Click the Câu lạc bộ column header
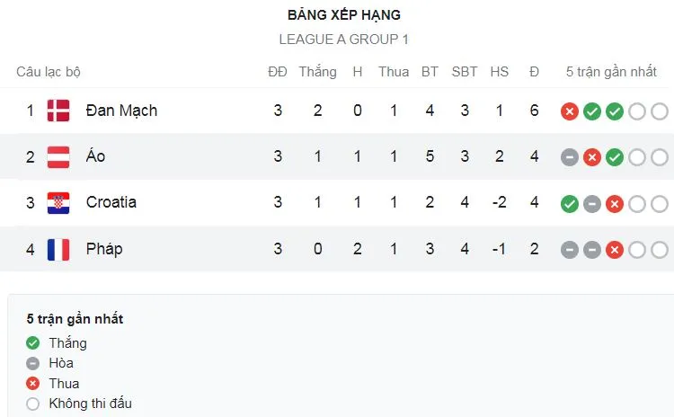Image resolution: width=674 pixels, height=417 pixels. point(49,72)
